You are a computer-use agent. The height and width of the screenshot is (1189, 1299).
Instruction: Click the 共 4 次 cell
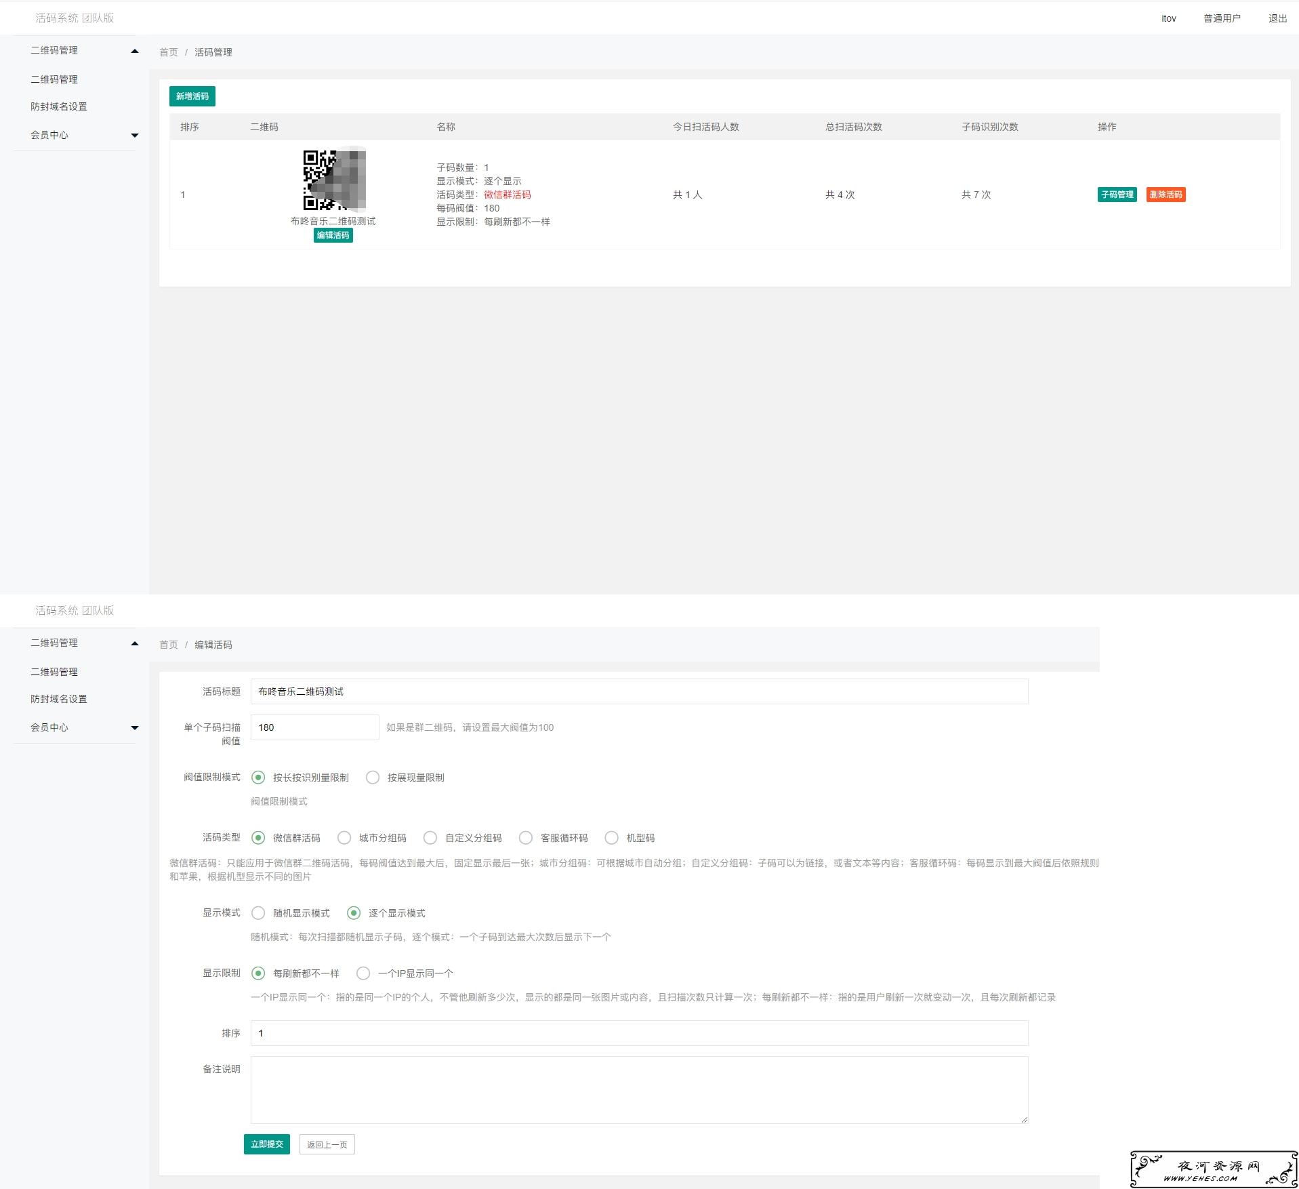(840, 195)
